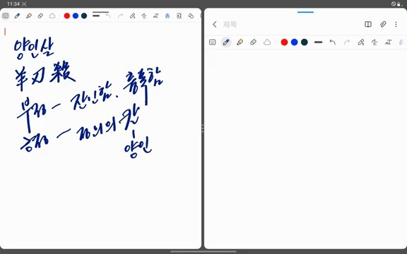The image size is (407, 254).
Task: Select the highlighter tool in right note
Action: tap(240, 42)
